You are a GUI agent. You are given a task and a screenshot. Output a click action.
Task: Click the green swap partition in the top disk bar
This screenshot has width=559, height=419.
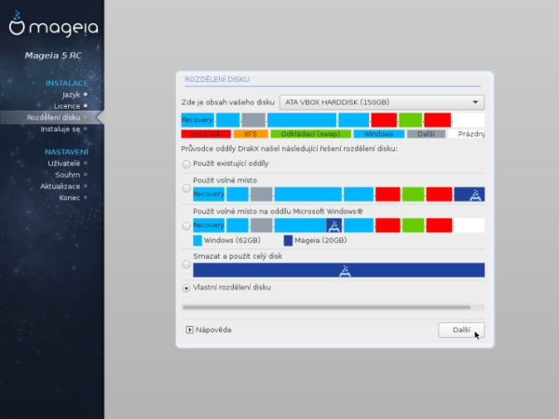[410, 120]
